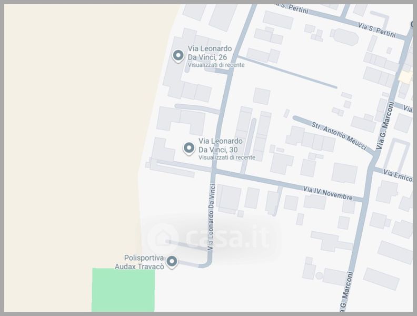The image size is (417, 316).
Task: Open the Via Leonardo Da Vinci, 26 label
Action: click(x=210, y=53)
